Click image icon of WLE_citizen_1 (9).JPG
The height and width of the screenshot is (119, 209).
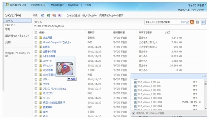[136, 94]
